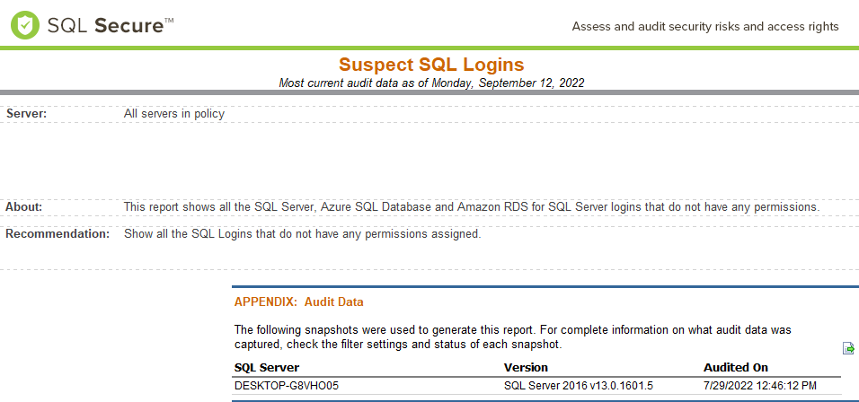Click the APPENDIX: Audit Data heading
The image size is (859, 402).
298,302
